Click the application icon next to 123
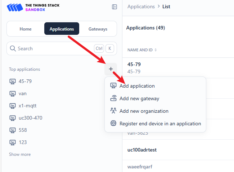The height and width of the screenshot is (172, 234). [x=13, y=143]
